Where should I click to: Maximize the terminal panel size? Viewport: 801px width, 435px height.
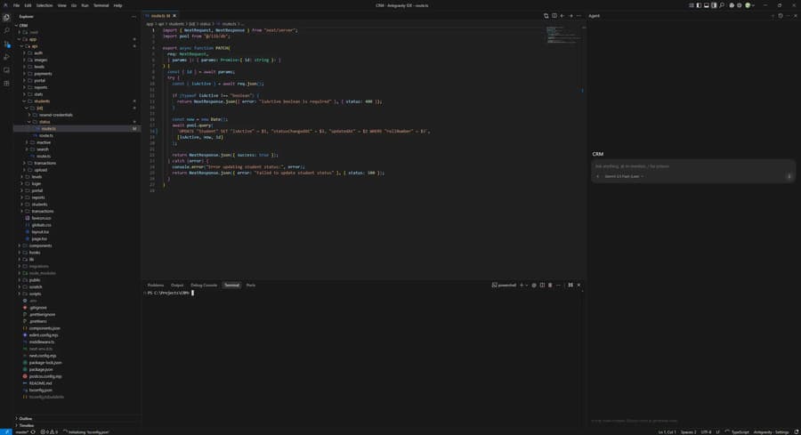pos(570,285)
